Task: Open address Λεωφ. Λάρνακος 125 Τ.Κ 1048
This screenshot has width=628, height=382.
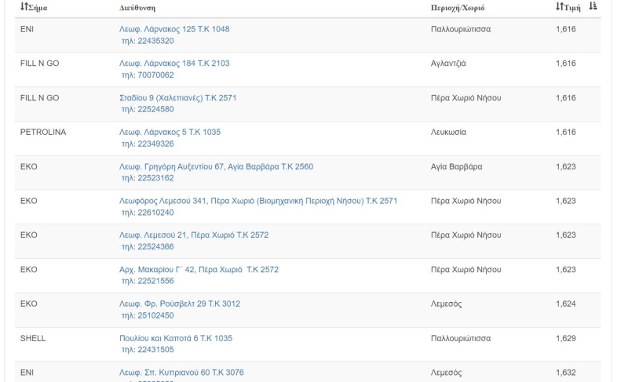Action: pyautogui.click(x=174, y=29)
